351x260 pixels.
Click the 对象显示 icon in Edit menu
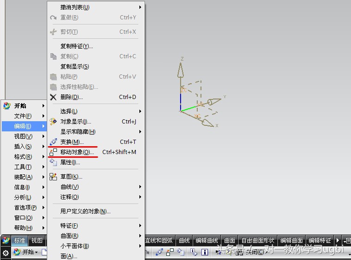53,122
